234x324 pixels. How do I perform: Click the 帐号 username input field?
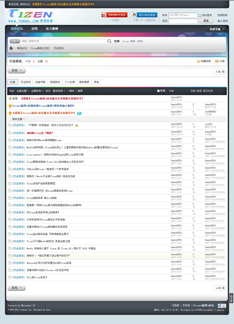(x=183, y=15)
